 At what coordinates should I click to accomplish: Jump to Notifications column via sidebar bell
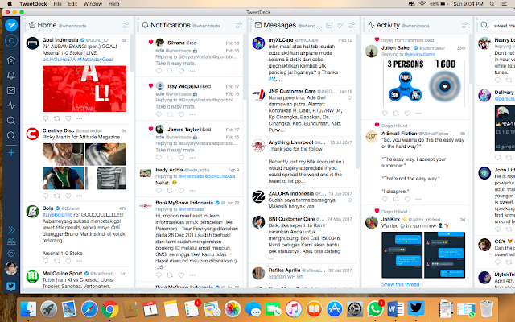point(11,76)
